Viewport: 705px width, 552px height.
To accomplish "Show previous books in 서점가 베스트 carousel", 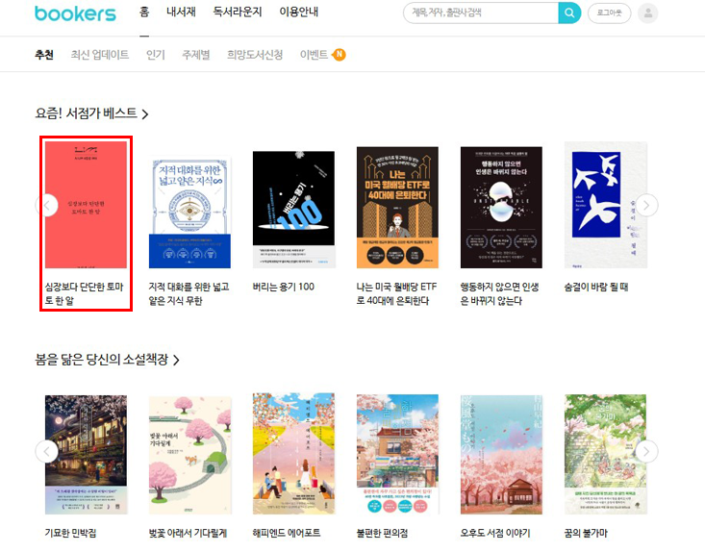I will click(47, 206).
